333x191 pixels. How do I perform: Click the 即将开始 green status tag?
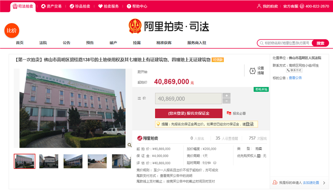tap(261, 89)
